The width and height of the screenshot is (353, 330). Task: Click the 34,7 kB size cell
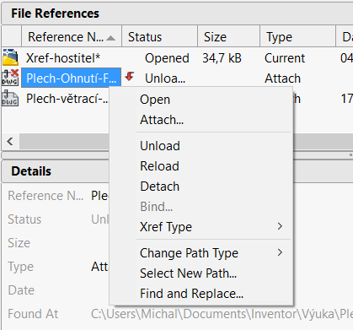point(222,58)
